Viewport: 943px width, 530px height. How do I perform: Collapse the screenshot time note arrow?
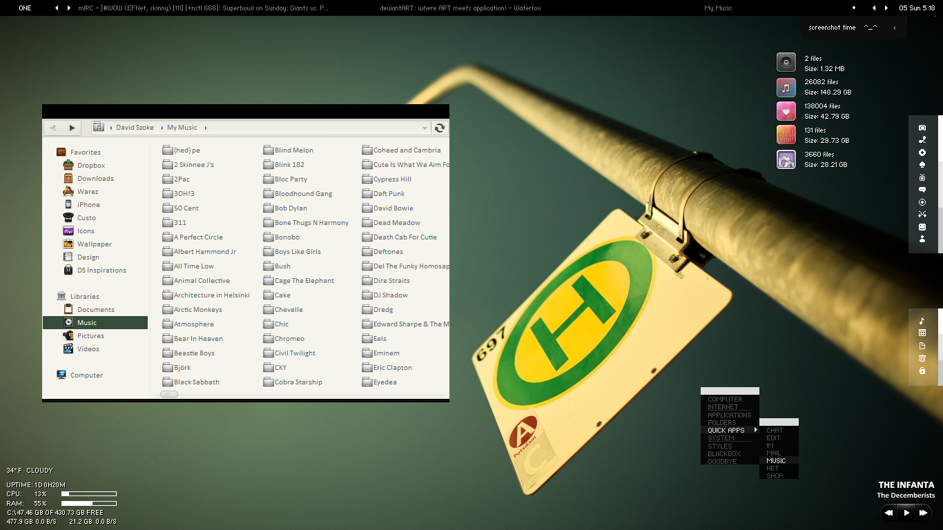pyautogui.click(x=894, y=28)
